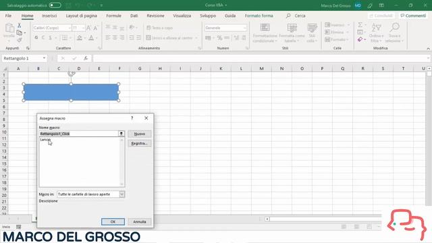Screen dimensions: 432x243
Task: Open the Commenti panel button
Action: point(413,16)
